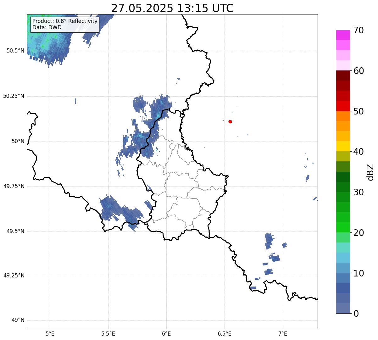The height and width of the screenshot is (340, 378).
Task: Click the longitude label 5°E
Action: [50, 334]
